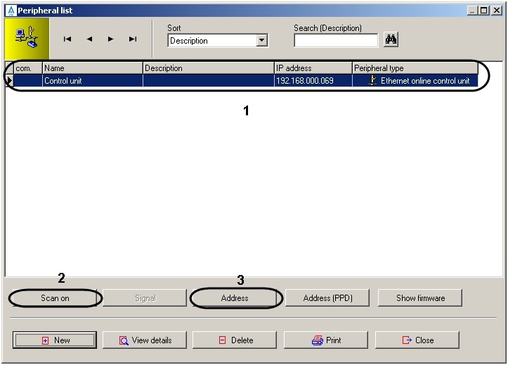Click the Search (Description) input field

pyautogui.click(x=336, y=41)
